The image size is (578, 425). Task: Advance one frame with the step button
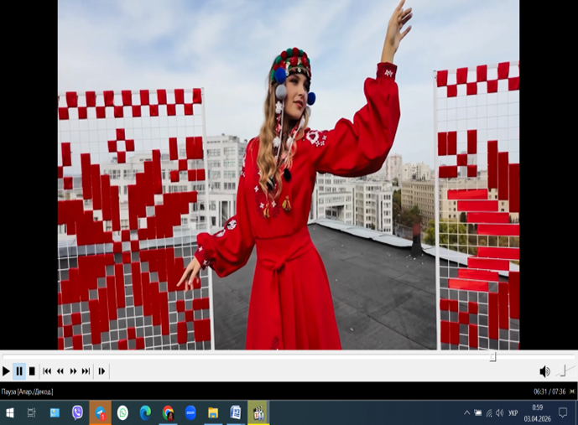click(x=102, y=371)
